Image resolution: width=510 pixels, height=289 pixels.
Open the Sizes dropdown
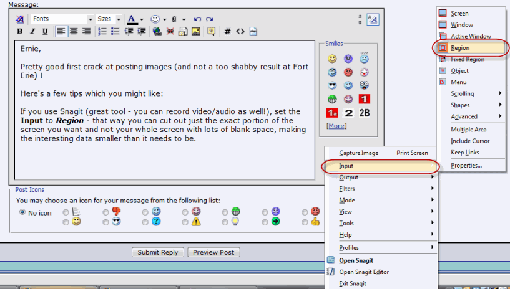click(x=109, y=19)
